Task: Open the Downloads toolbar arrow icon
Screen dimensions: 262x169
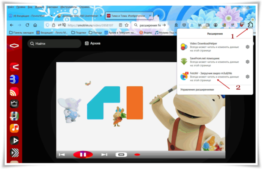Action: coord(192,25)
